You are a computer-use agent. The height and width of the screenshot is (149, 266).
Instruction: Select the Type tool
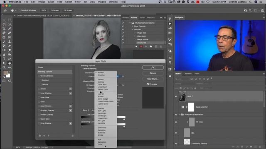pyautogui.click(x=4, y=59)
